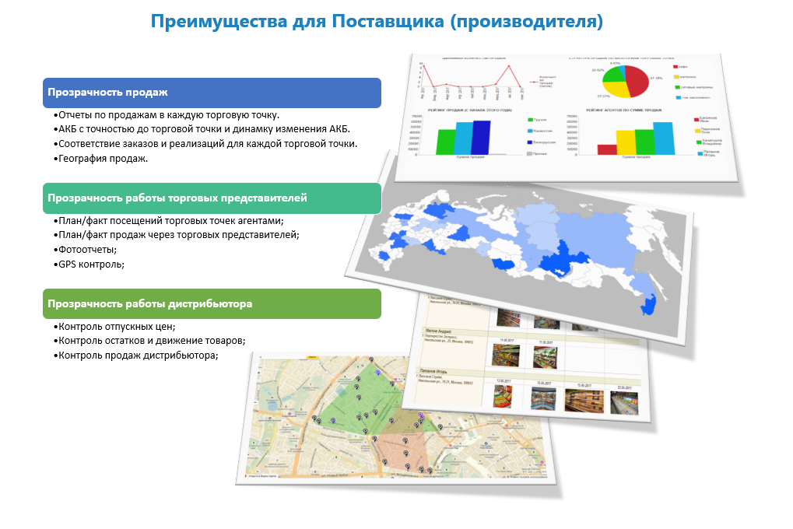793x529 pixels.
Task: Click the red bar in 'РЕЙТИНГ АГЕНТОВ ПО СУММЕ ПРОДАЖ' chart
Action: (607, 149)
